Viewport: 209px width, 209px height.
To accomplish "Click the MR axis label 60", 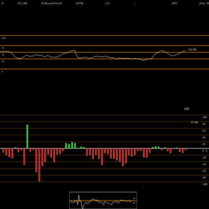I will click(x=204, y=131).
